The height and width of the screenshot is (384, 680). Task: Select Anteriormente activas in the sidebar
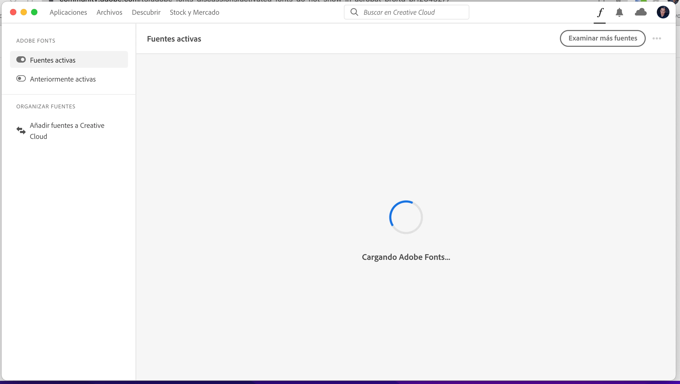[x=63, y=79]
